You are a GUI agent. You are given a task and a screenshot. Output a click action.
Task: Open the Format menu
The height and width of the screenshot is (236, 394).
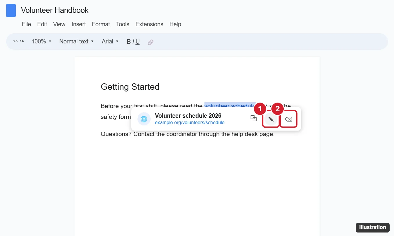pos(101,24)
